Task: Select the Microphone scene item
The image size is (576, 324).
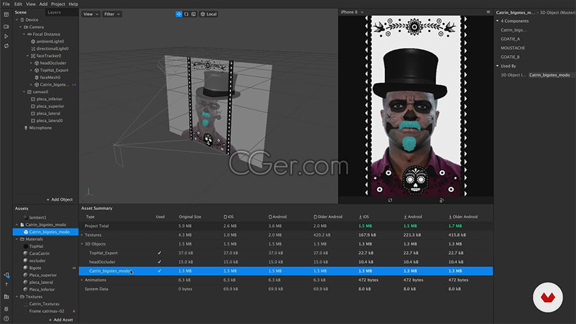Action: tap(38, 128)
